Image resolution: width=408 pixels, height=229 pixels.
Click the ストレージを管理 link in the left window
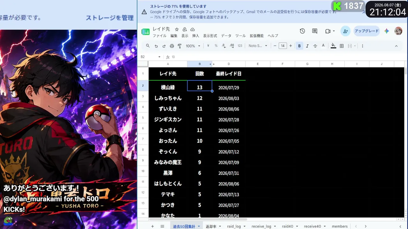click(110, 18)
